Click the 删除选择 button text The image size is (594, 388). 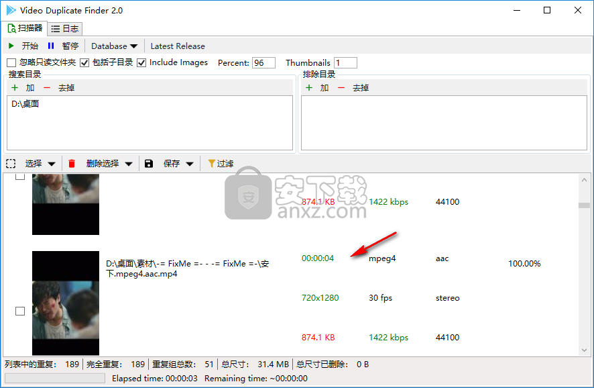103,164
